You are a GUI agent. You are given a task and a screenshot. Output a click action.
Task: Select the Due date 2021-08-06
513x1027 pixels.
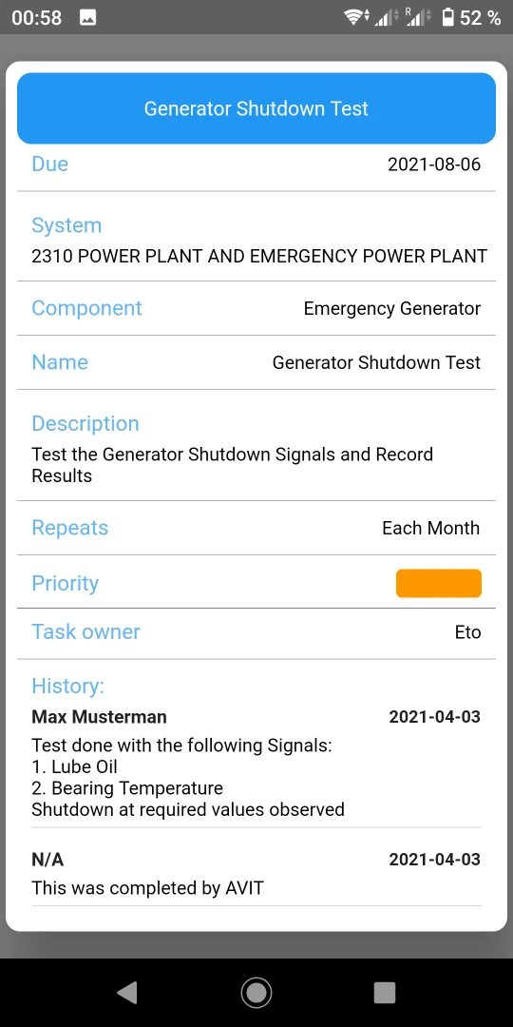[434, 164]
